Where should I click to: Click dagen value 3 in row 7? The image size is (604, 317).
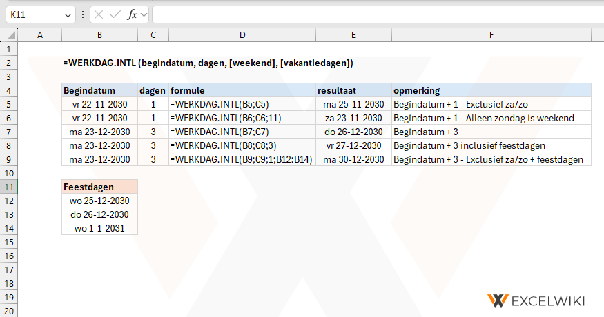[153, 132]
